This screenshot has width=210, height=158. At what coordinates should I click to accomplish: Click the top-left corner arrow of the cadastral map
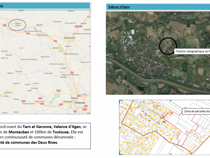point(120,101)
